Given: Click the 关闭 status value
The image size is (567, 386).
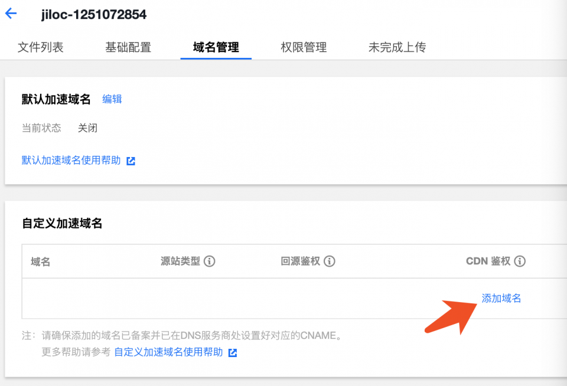Looking at the screenshot, I should tap(87, 128).
